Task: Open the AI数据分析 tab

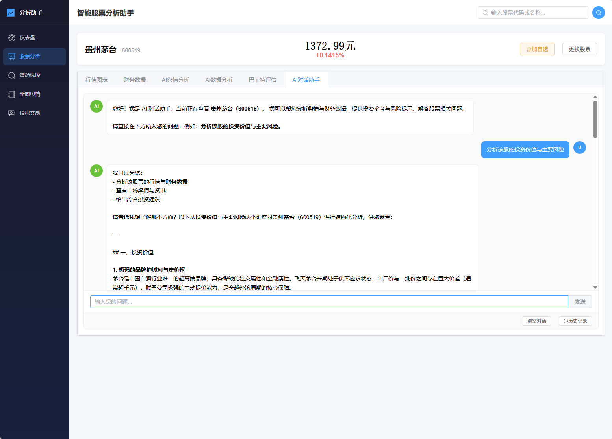Action: pos(219,80)
